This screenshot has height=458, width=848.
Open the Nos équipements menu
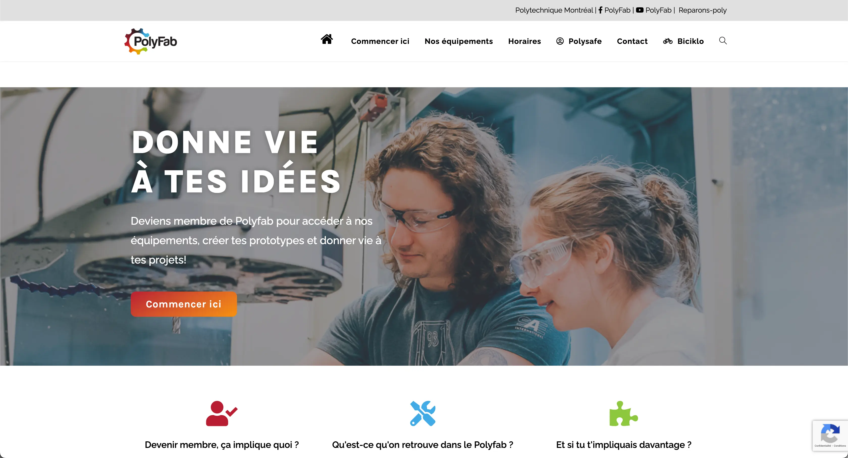click(x=459, y=41)
